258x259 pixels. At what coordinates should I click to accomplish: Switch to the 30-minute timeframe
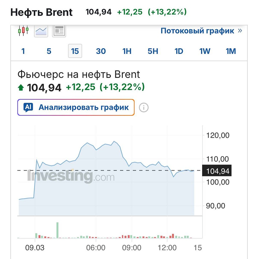click(x=101, y=51)
